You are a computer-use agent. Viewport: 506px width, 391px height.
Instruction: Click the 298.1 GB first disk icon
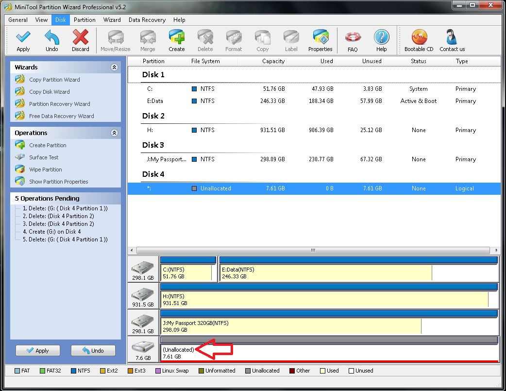coord(143,268)
